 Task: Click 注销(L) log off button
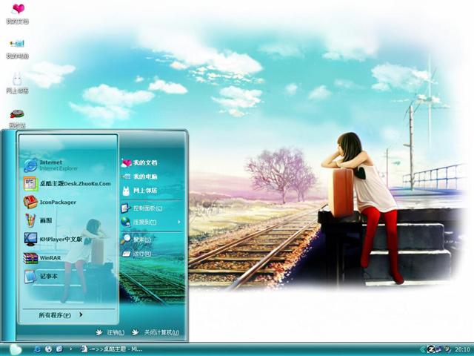pyautogui.click(x=110, y=332)
